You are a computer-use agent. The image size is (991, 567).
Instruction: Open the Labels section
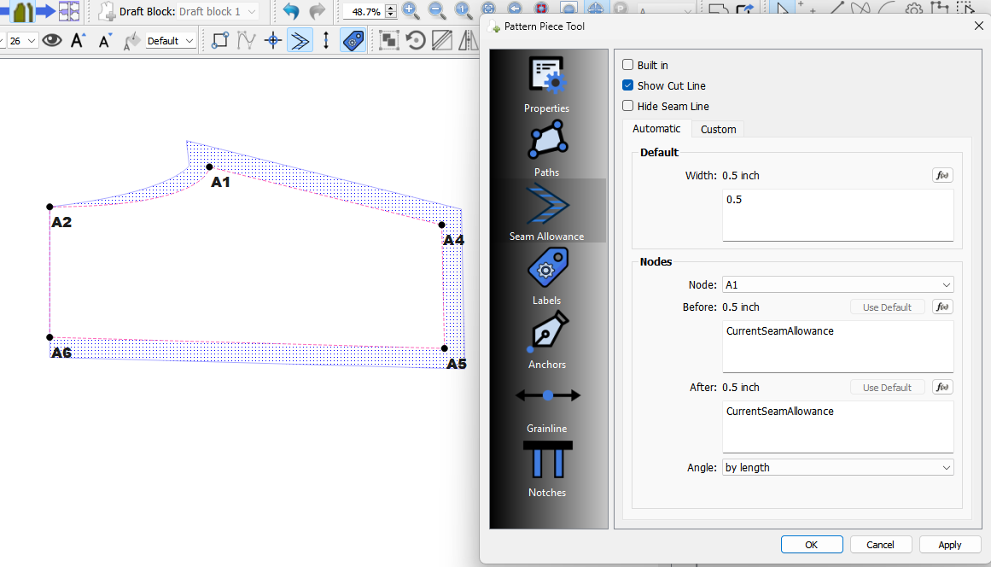click(x=546, y=276)
